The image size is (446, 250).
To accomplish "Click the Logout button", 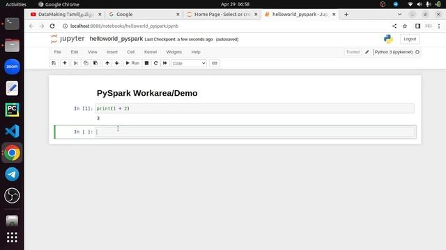I will point(410,39).
